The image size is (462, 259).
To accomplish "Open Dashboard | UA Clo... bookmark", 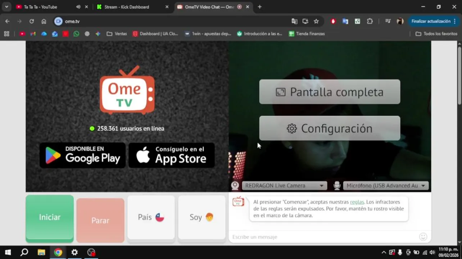I will (x=155, y=34).
